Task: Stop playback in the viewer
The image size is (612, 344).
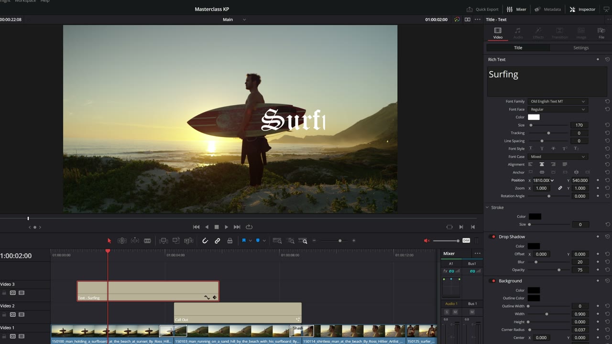Action: (217, 227)
